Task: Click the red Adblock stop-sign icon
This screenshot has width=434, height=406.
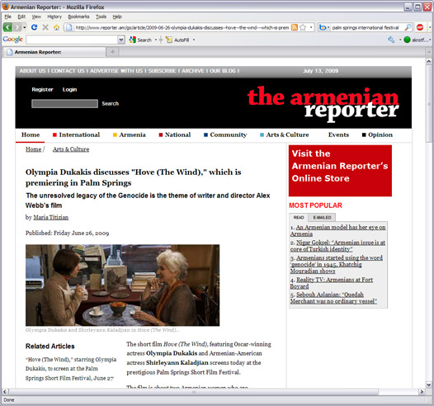Action: coord(420,27)
